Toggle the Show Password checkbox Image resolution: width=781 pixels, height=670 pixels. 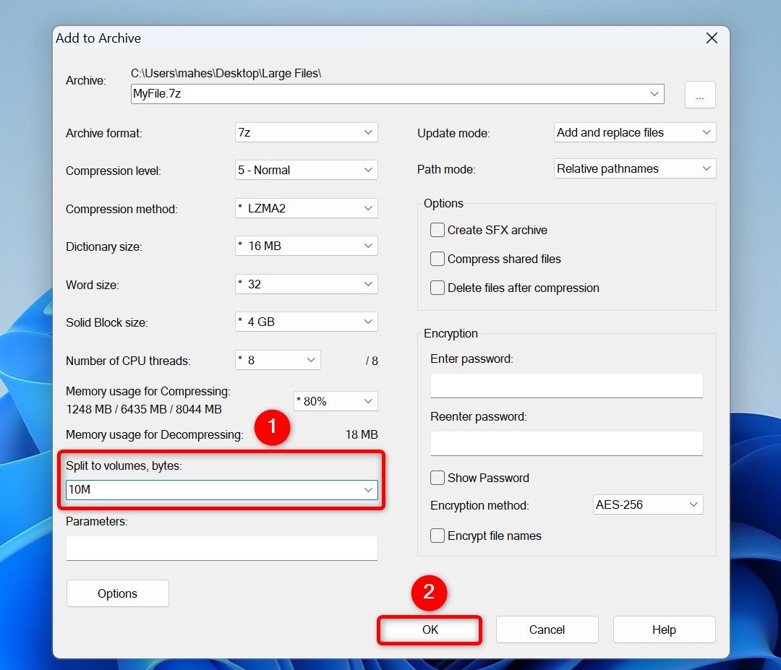click(438, 478)
